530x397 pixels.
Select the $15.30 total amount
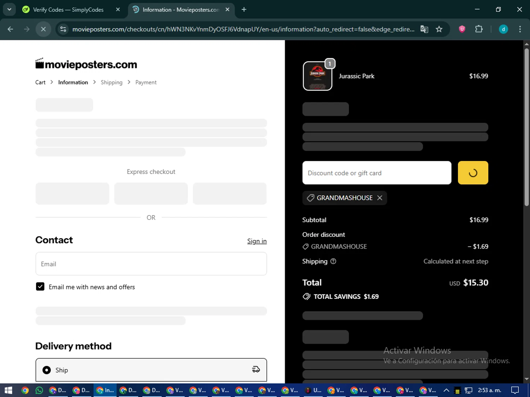(x=476, y=283)
